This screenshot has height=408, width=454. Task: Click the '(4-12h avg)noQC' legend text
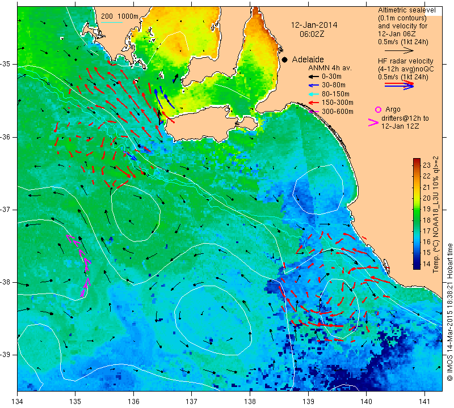click(x=406, y=69)
